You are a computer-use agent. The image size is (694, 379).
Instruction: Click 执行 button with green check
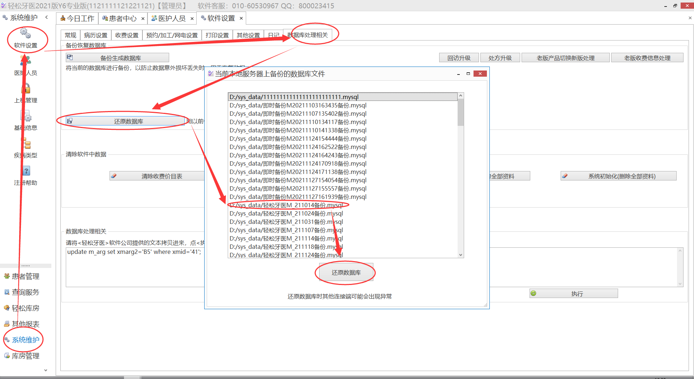[574, 294]
